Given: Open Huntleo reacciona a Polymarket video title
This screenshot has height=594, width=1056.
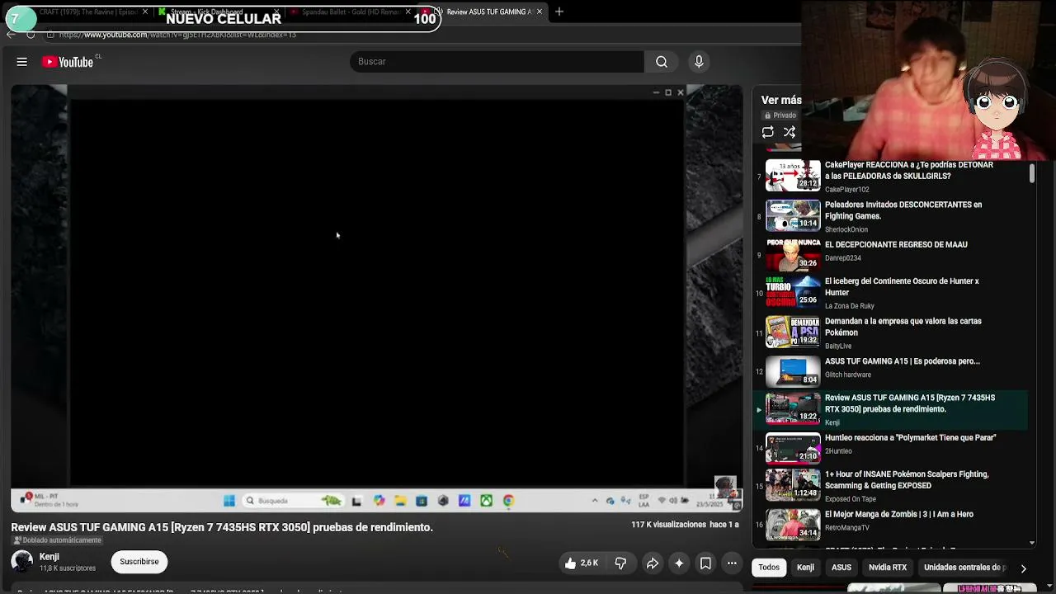Looking at the screenshot, I should [x=911, y=438].
